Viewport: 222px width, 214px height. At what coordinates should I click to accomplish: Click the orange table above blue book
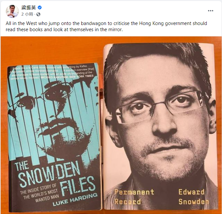click(x=52, y=50)
